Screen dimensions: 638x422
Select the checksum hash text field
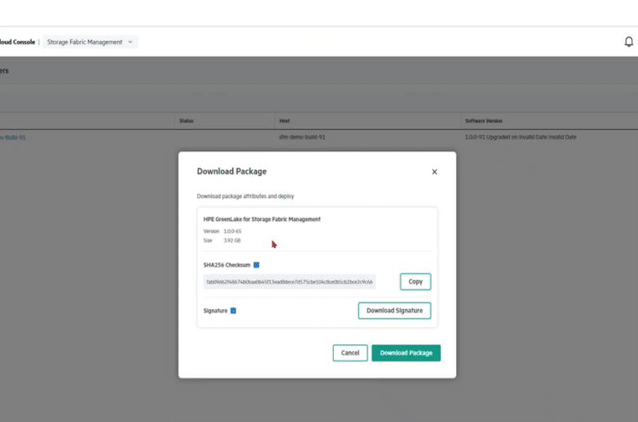(x=290, y=281)
